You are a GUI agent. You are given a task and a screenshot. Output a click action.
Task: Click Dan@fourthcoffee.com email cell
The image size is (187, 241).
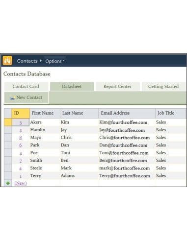127,145
